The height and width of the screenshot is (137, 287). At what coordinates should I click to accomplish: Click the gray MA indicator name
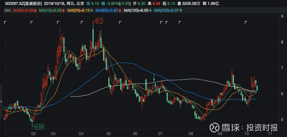tap(8, 11)
